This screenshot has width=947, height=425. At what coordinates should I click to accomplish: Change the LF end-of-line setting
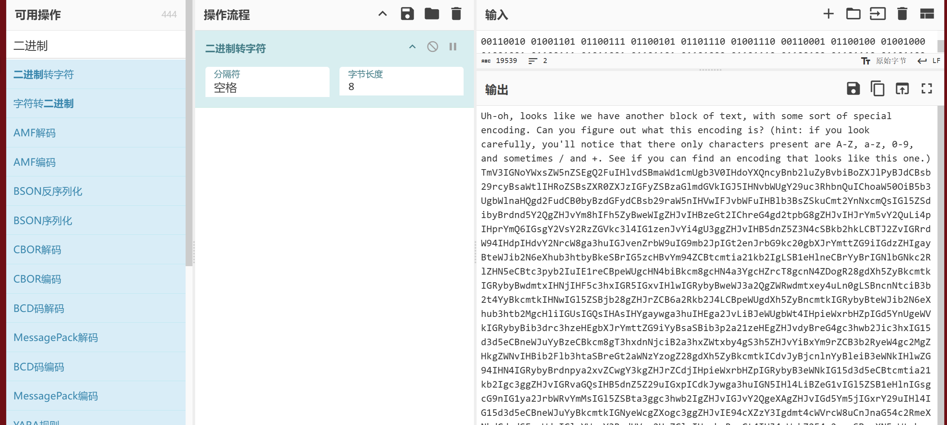[929, 61]
